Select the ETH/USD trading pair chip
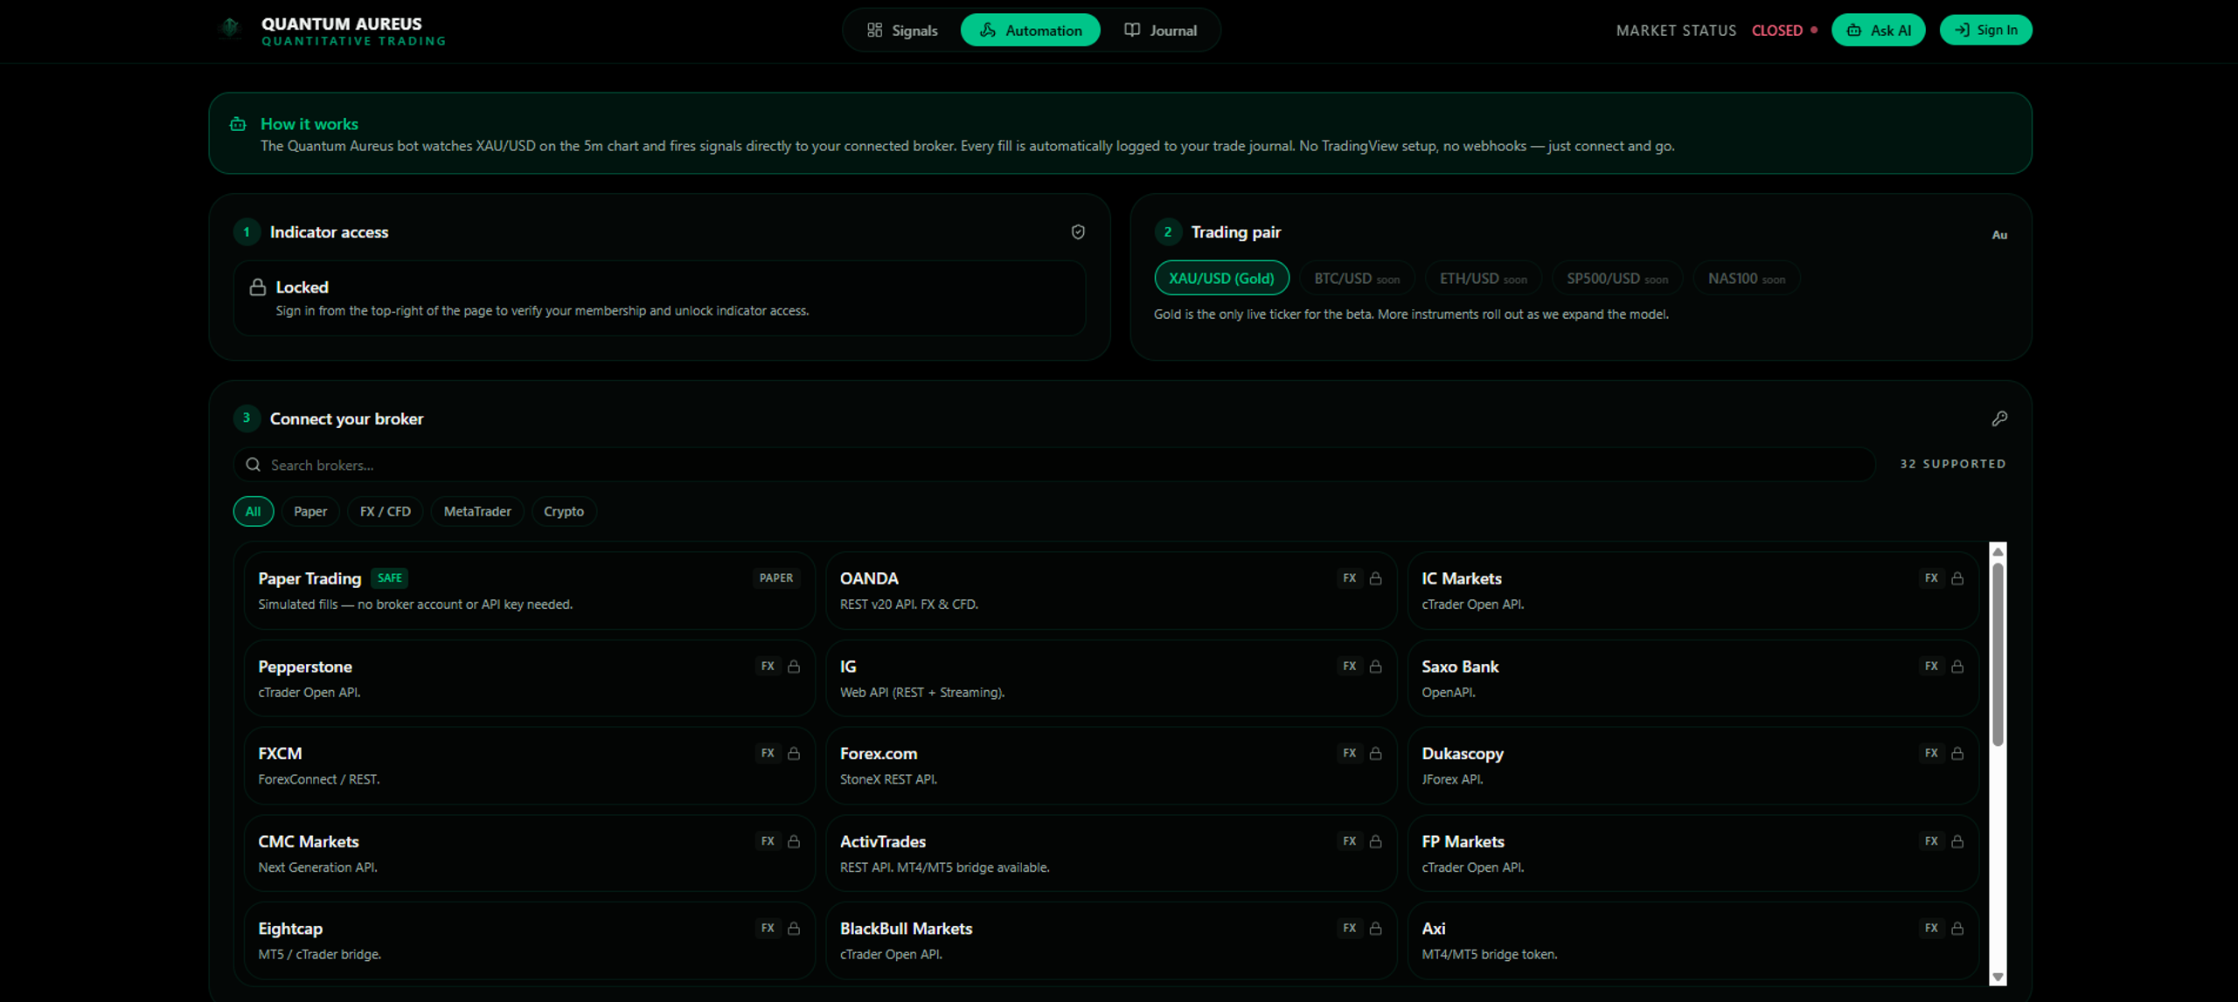The height and width of the screenshot is (1002, 2238). pos(1484,279)
